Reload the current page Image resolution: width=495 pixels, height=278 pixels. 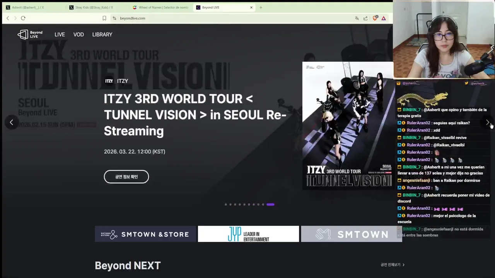23,18
